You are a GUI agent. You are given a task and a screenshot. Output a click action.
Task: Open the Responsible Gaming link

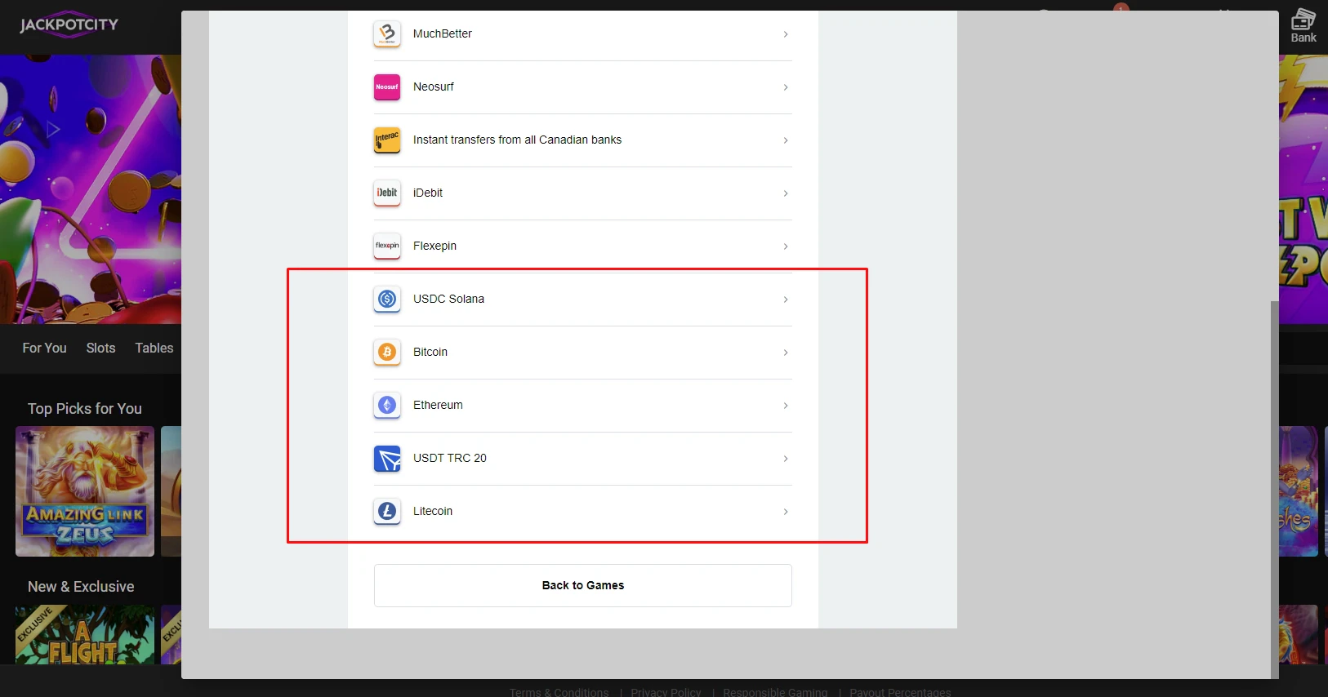click(775, 692)
